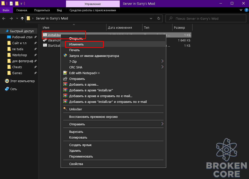The image size is (249, 179).
Task: Sort by the Размер column header
Action: 182,28
